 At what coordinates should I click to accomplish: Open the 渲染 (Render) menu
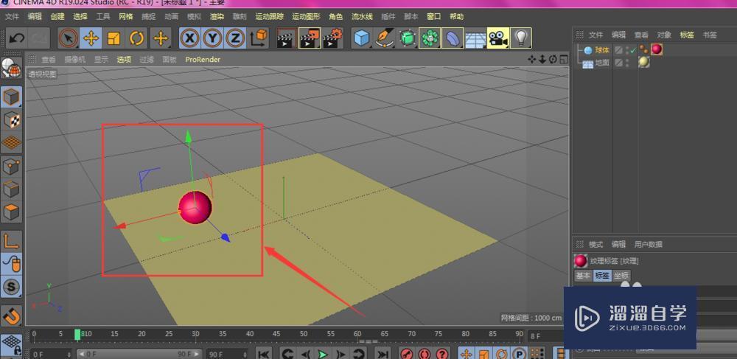click(x=217, y=16)
